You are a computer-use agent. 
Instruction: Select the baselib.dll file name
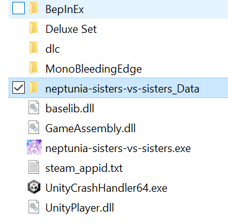(70, 109)
